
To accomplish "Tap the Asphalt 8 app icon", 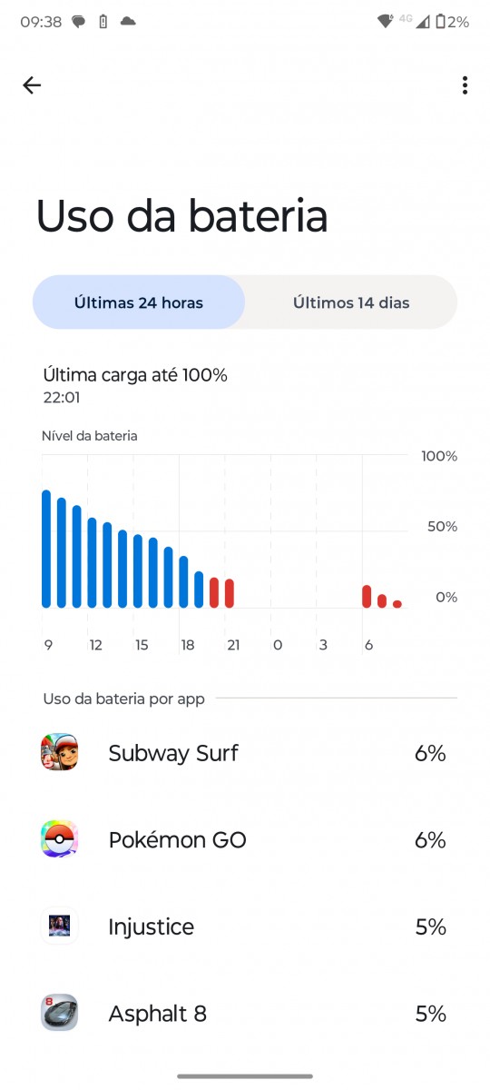I will point(59,1013).
